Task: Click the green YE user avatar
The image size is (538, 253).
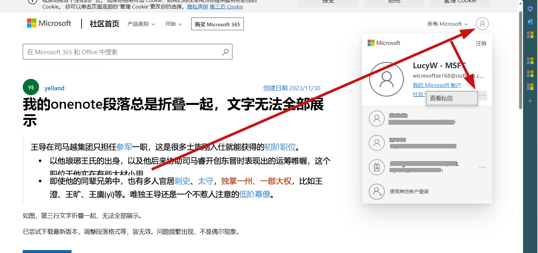Action: coord(31,87)
